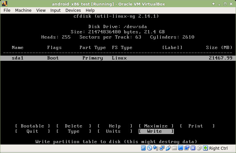Click the Boot flag on sda1
Viewport: 236px width, 153px height.
pos(53,58)
